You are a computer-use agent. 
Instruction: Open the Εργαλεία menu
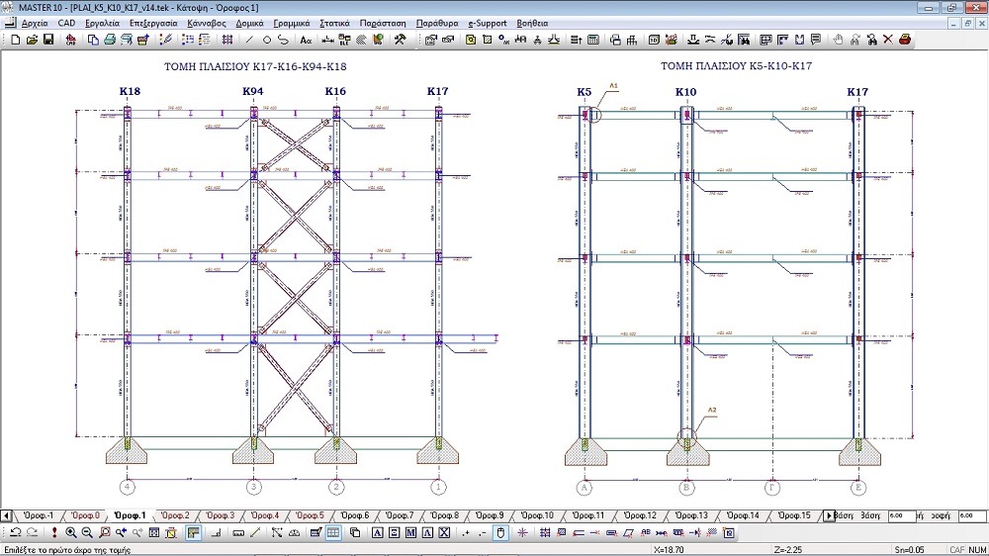click(102, 23)
